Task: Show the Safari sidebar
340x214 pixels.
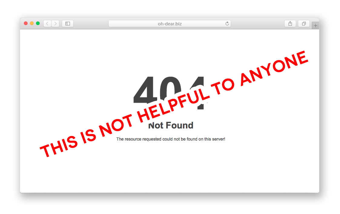Action: (x=68, y=24)
